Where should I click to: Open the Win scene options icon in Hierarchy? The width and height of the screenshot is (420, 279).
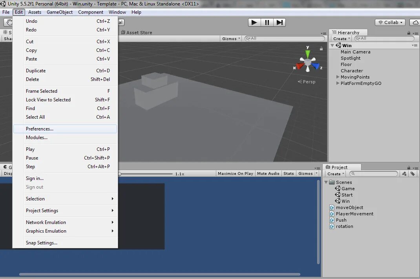[415, 45]
